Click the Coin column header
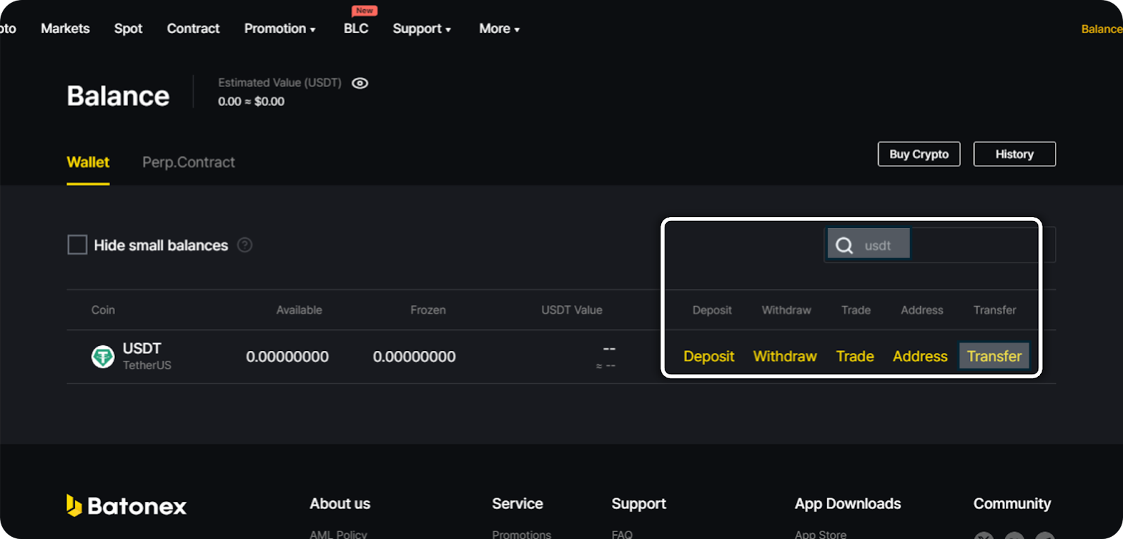 tap(103, 310)
